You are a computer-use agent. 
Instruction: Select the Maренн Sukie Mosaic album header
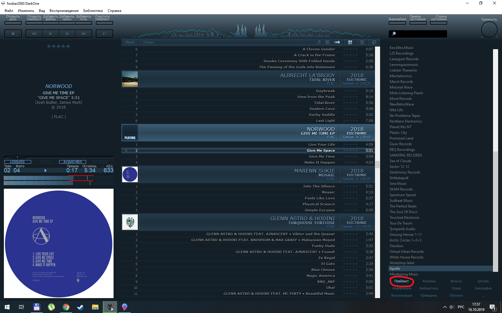[x=247, y=174]
